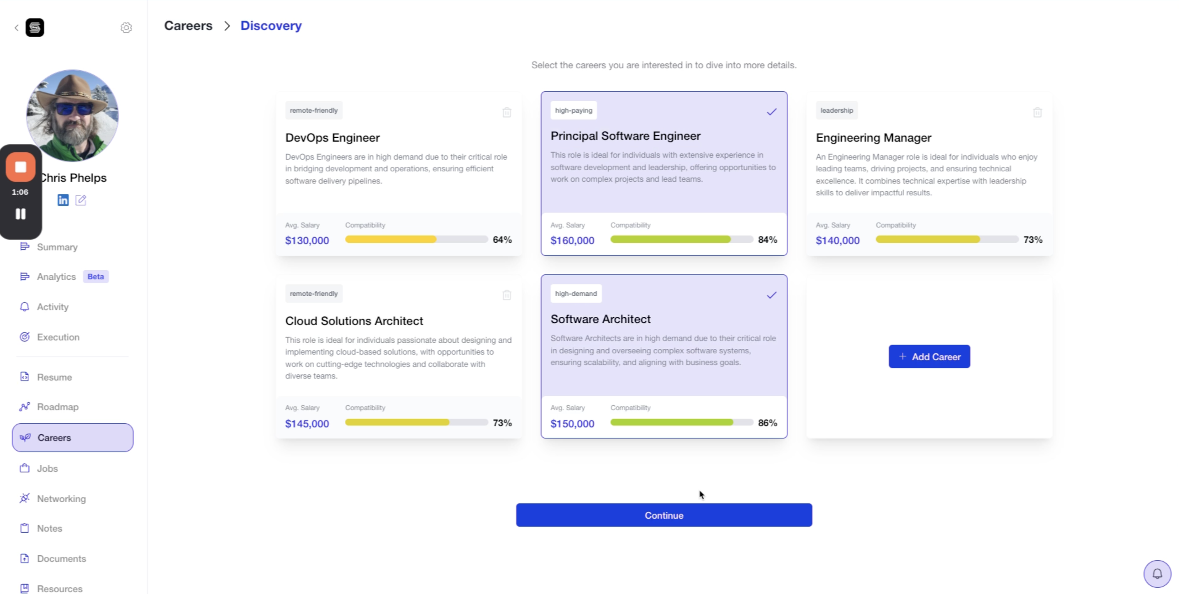Open the LinkedIn profile icon
Screen dimensions: 1179x594
63,200
